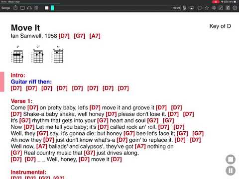Tap the pink section marker beside Intro
Image resolution: width=239 pixels, height=179 pixels.
pyautogui.click(x=2, y=82)
